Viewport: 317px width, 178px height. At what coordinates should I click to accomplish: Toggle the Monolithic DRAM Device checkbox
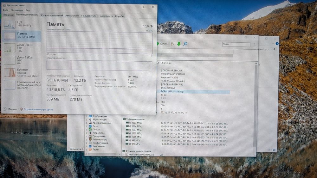(x=127, y=155)
